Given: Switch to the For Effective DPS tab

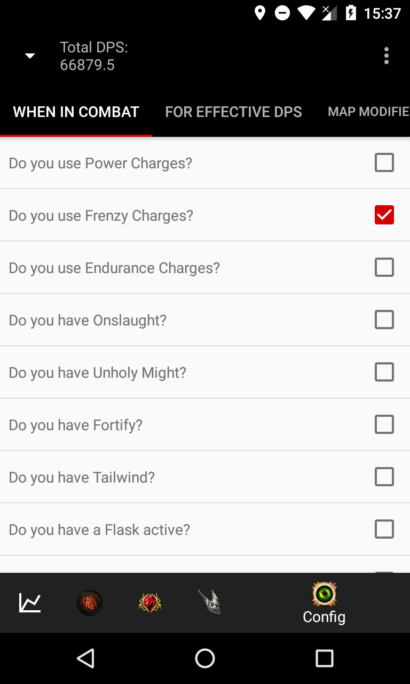Looking at the screenshot, I should point(233,112).
